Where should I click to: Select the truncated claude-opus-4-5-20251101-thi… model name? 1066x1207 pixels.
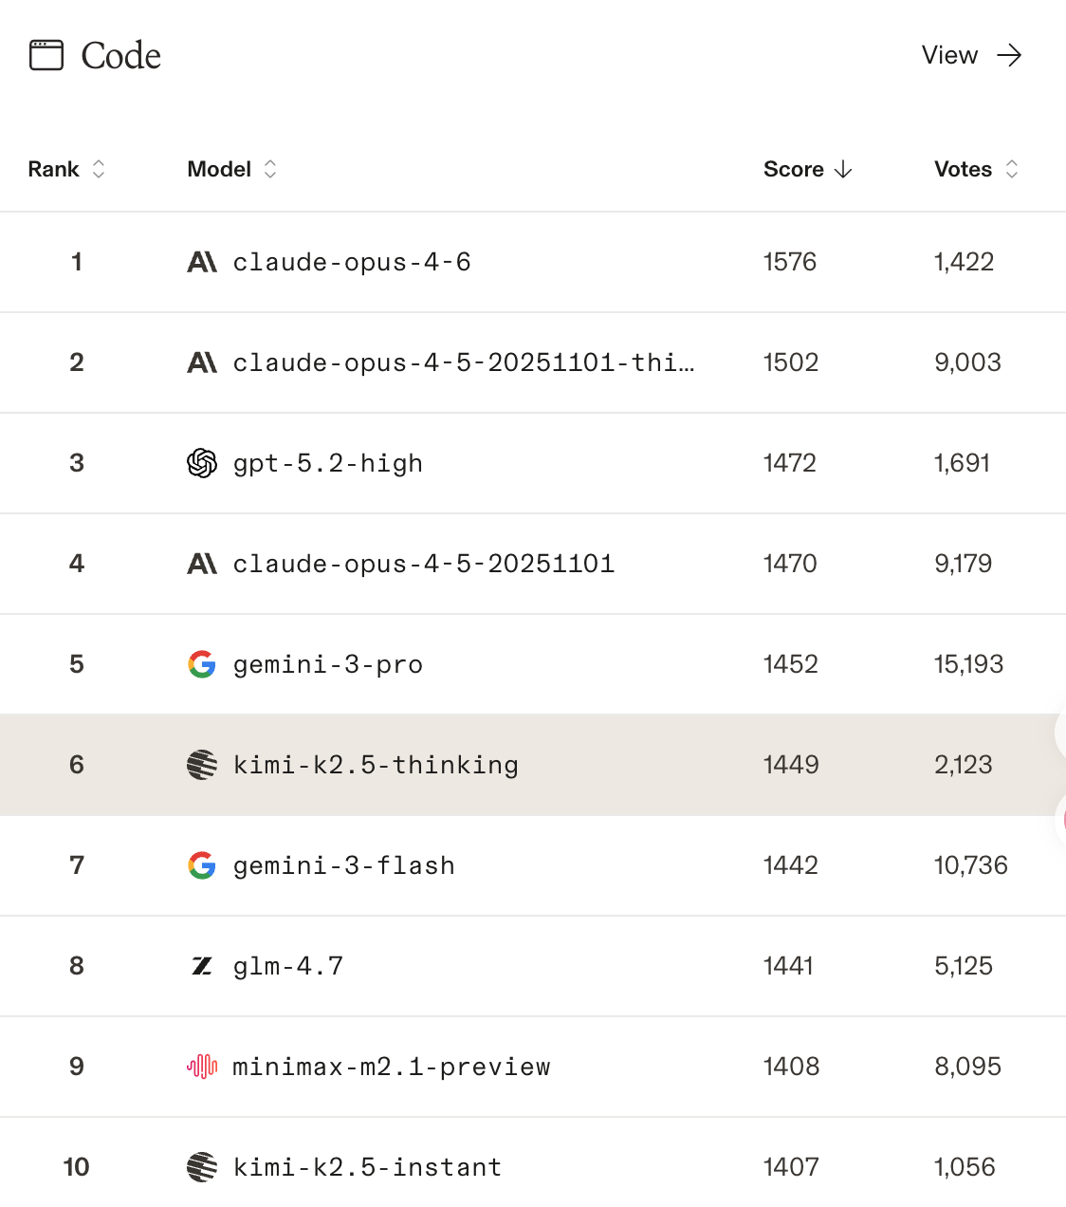[x=463, y=362]
